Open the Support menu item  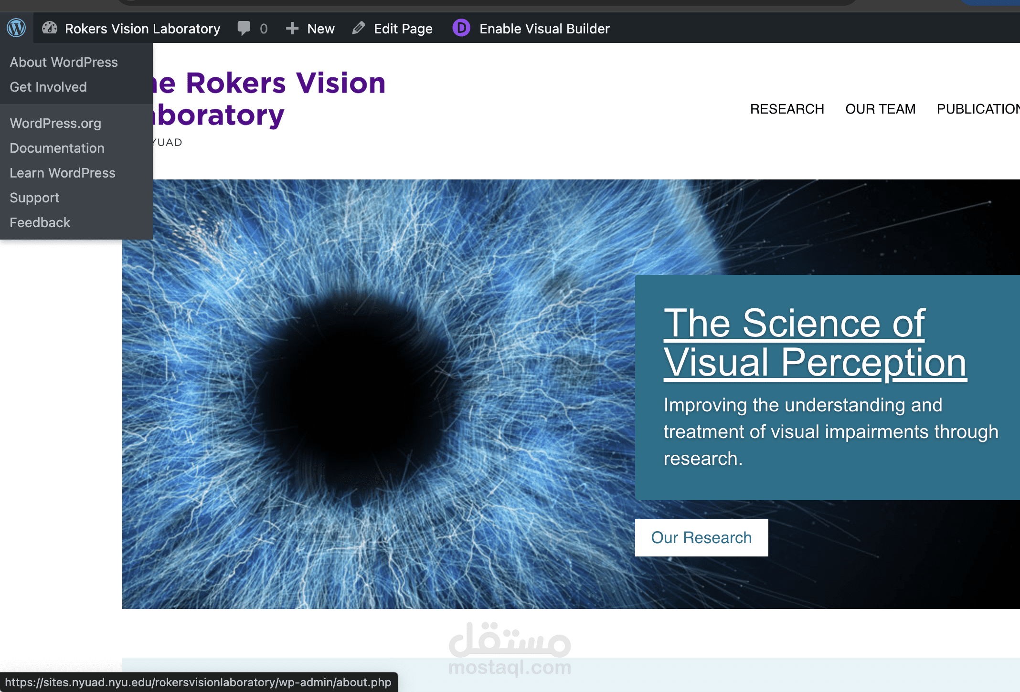tap(34, 198)
